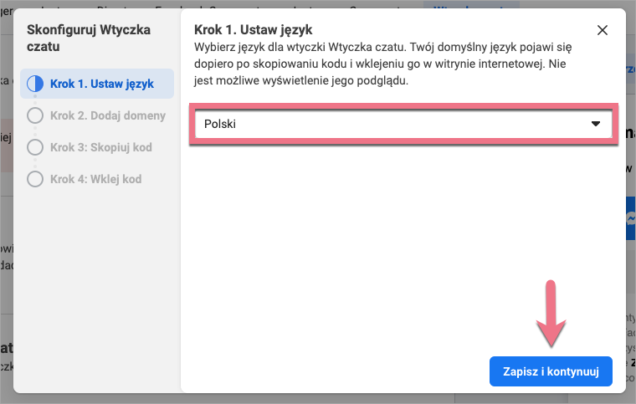
Task: Click the empty circle icon beside Krok 2
Action: [x=35, y=115]
